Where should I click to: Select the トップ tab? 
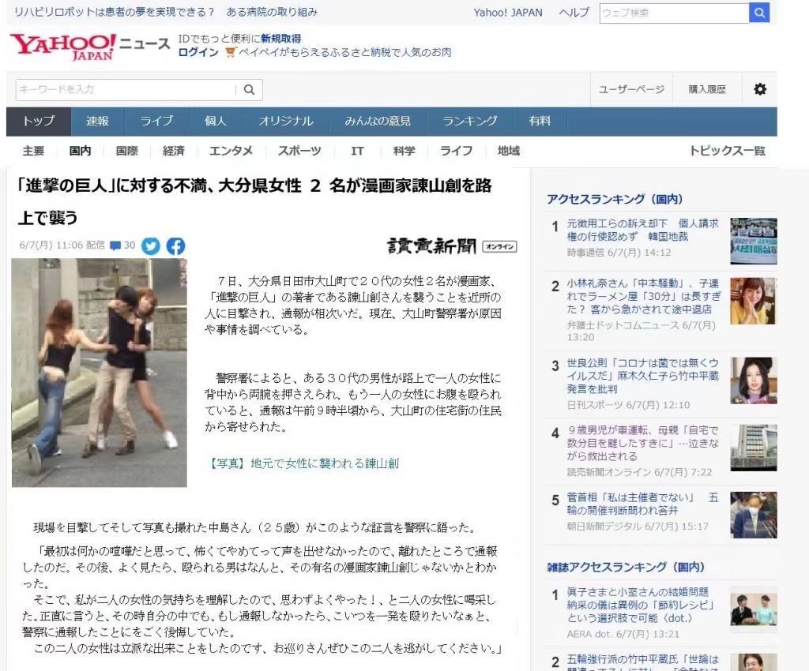[x=39, y=121]
